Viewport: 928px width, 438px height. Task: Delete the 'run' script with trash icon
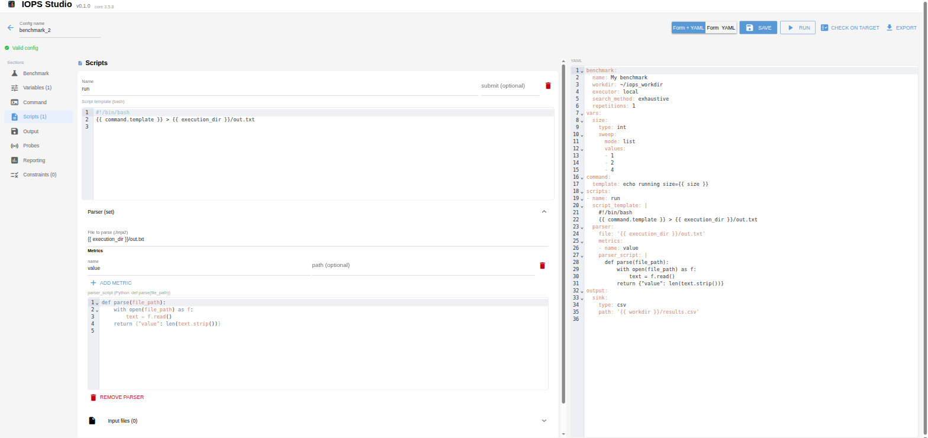coord(548,86)
